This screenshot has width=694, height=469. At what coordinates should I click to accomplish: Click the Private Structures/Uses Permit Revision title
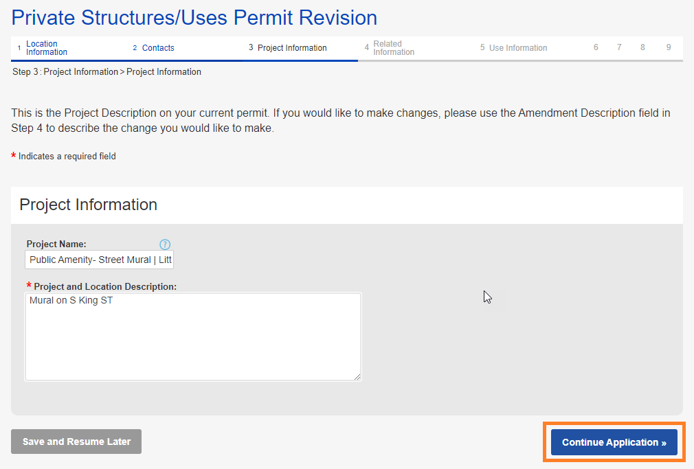pos(194,18)
